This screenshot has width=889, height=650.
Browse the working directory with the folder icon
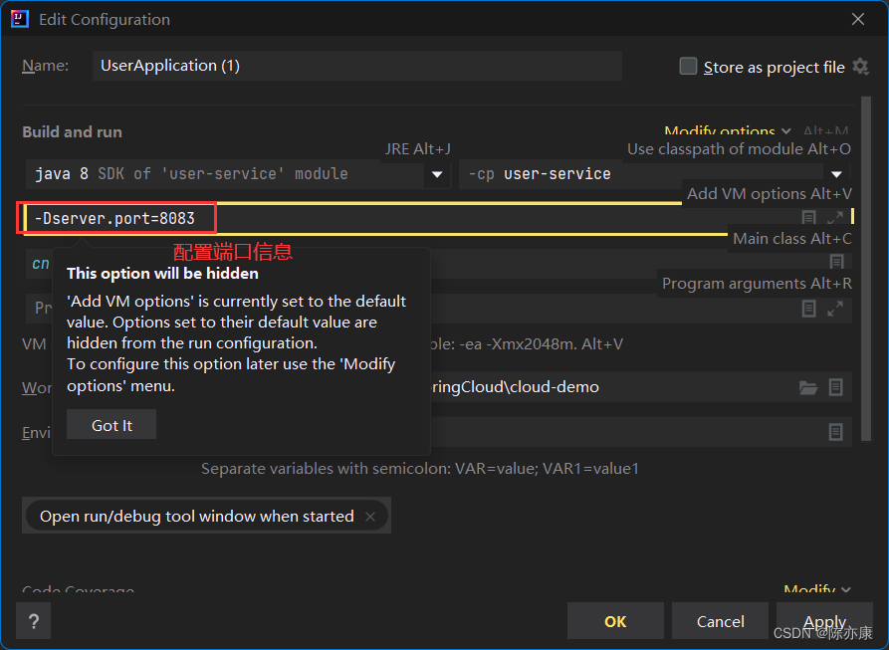pos(808,387)
